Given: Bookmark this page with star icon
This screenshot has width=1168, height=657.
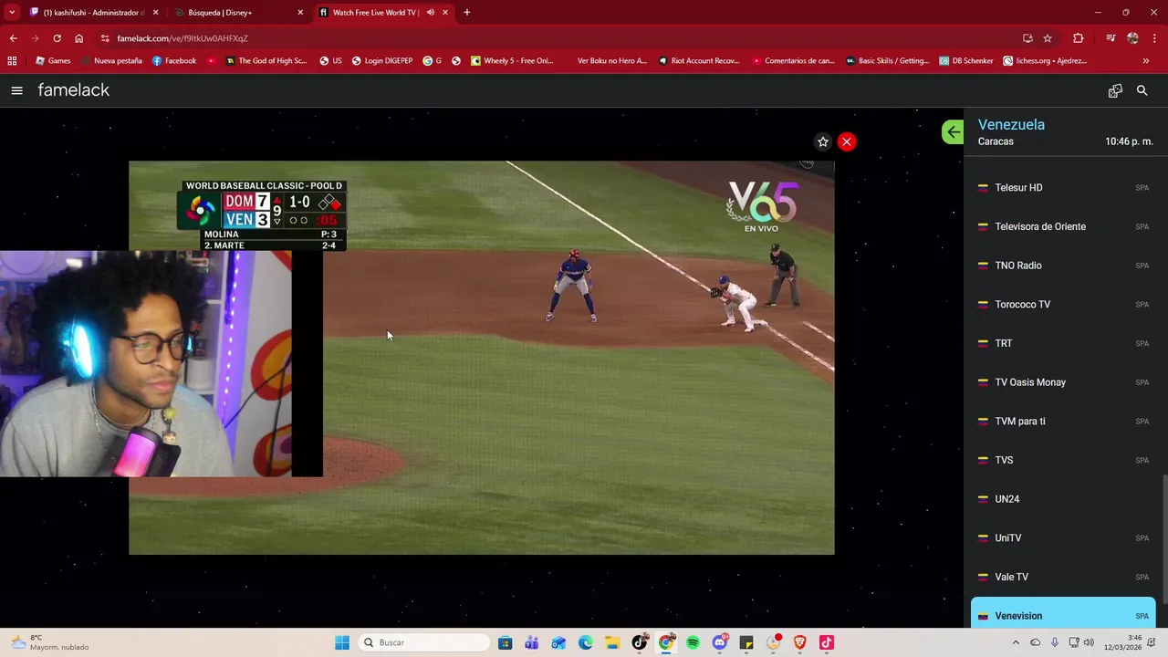Looking at the screenshot, I should [1048, 38].
